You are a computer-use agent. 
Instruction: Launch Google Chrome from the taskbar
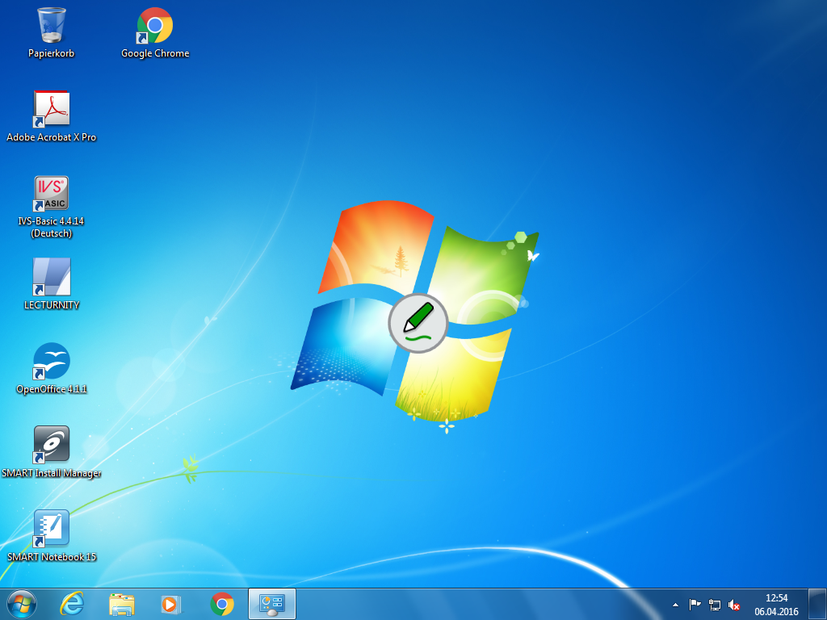[x=222, y=604]
